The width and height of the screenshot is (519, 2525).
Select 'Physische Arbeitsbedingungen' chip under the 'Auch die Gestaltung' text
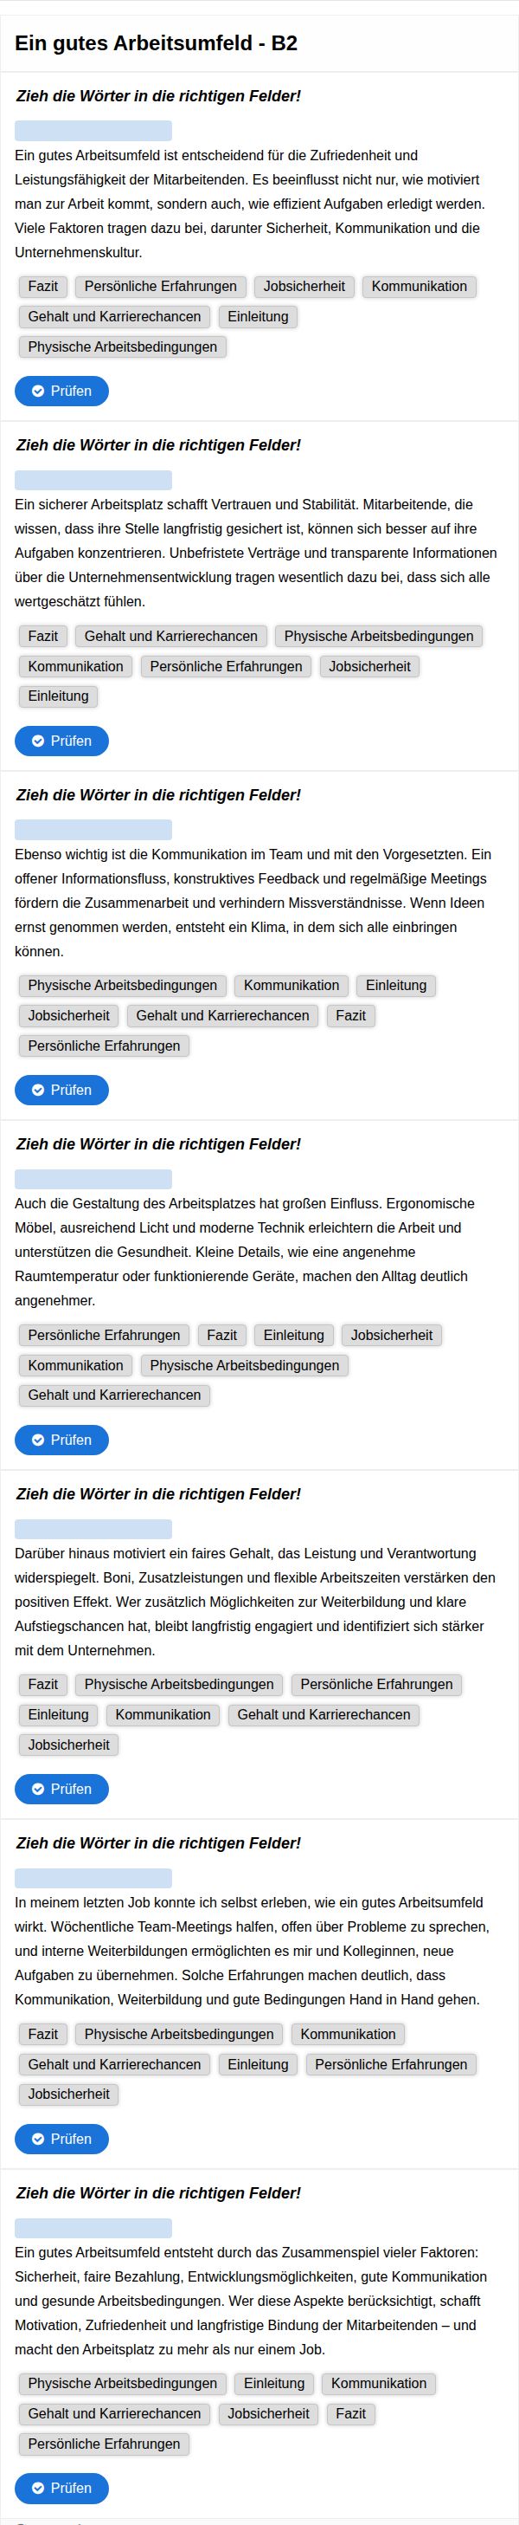[x=244, y=1365]
